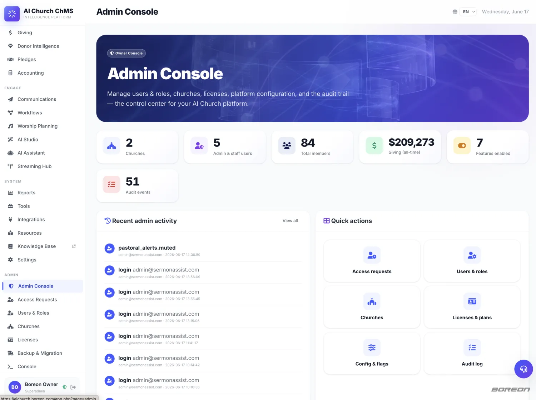The width and height of the screenshot is (536, 400).
Task: Open Console in sidebar
Action: [x=43, y=366]
